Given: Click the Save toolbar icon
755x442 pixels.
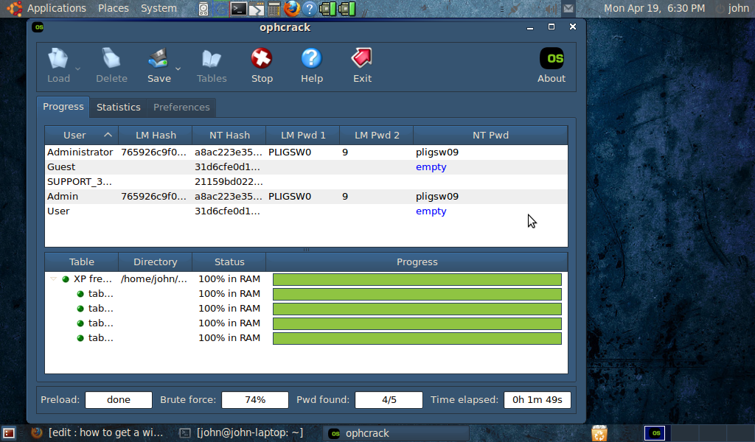Looking at the screenshot, I should (159, 59).
